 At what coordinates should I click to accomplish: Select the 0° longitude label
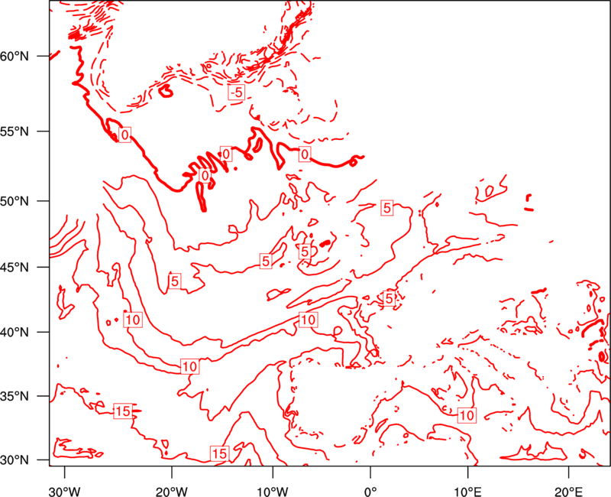point(370,492)
